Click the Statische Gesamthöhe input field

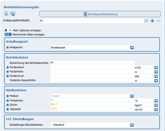(x=92, y=80)
